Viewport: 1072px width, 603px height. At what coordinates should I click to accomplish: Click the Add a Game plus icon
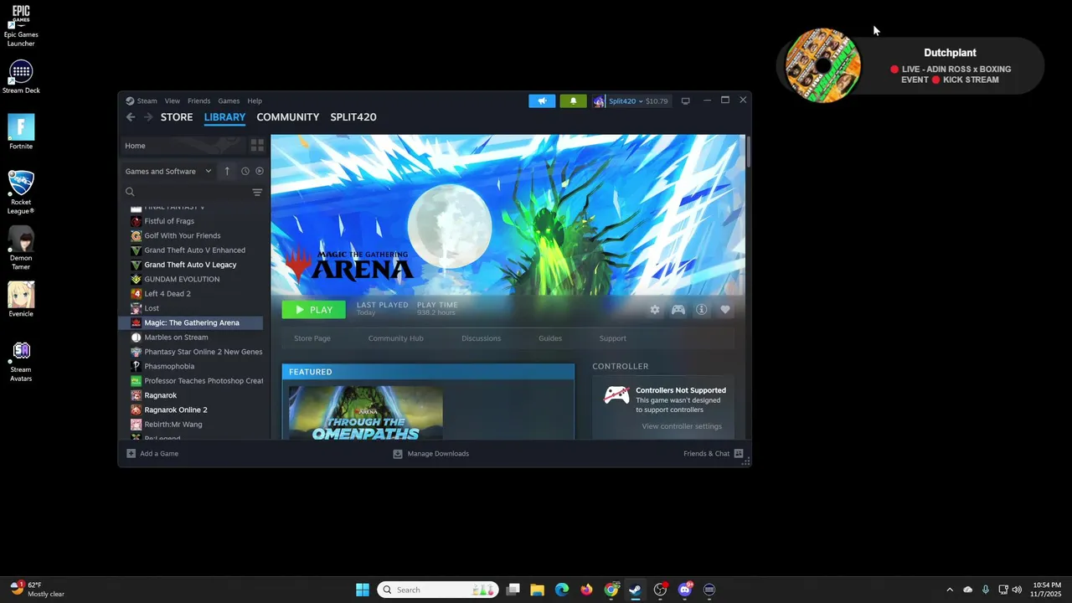(131, 454)
